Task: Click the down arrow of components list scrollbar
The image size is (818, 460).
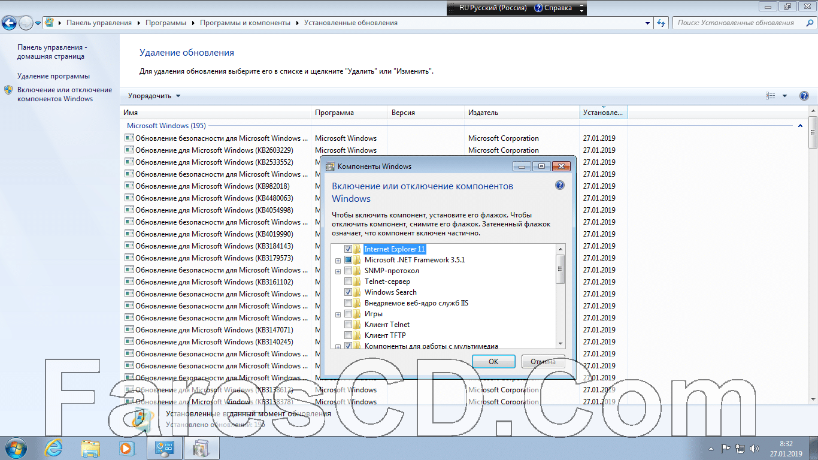Action: [x=561, y=343]
